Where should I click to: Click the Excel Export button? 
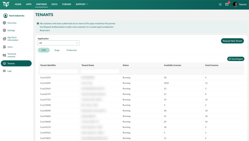235,59
